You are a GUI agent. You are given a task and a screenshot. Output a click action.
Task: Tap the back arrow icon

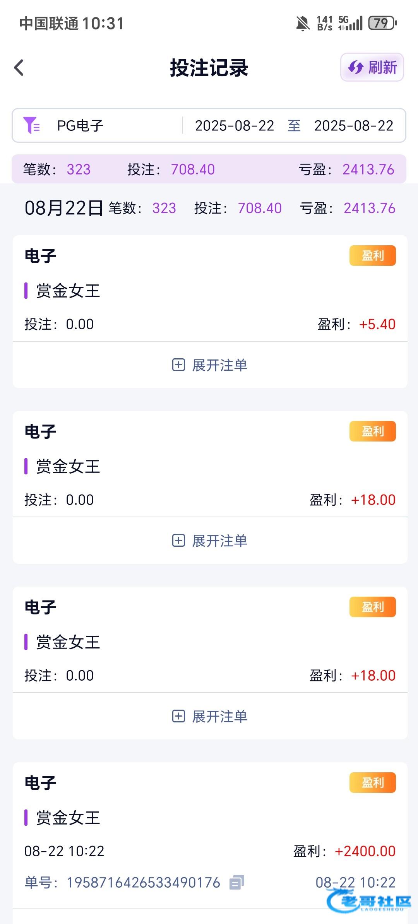click(19, 68)
